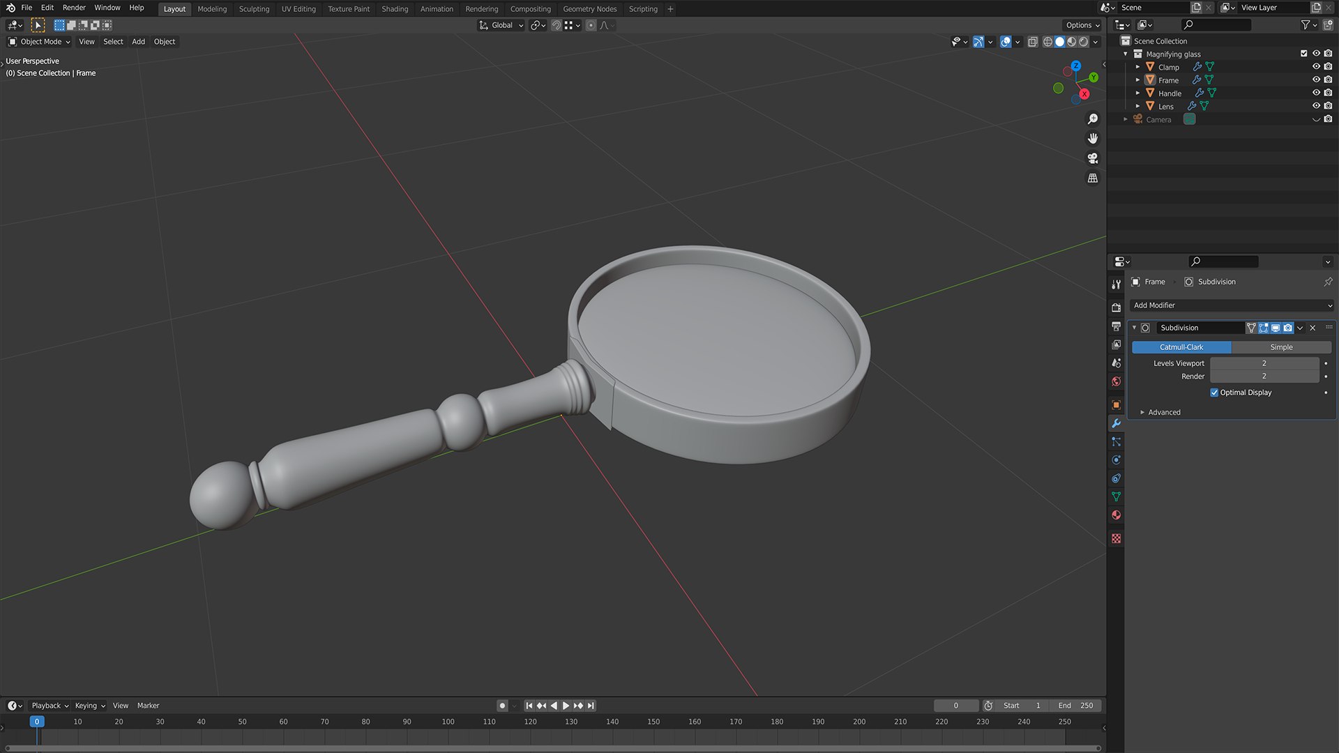Select the solid viewport shading mode
Viewport: 1339px width, 753px height.
point(1059,42)
